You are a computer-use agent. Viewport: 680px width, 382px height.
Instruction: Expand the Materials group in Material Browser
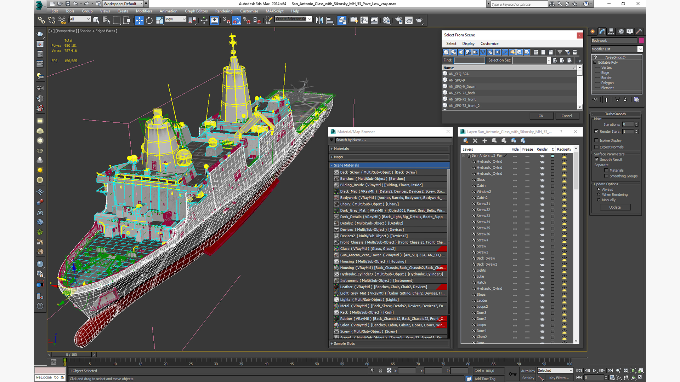tap(390, 149)
